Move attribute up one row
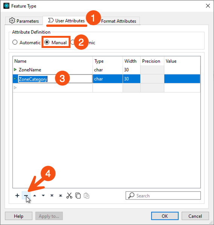The image size is (214, 225). pyautogui.click(x=35, y=196)
